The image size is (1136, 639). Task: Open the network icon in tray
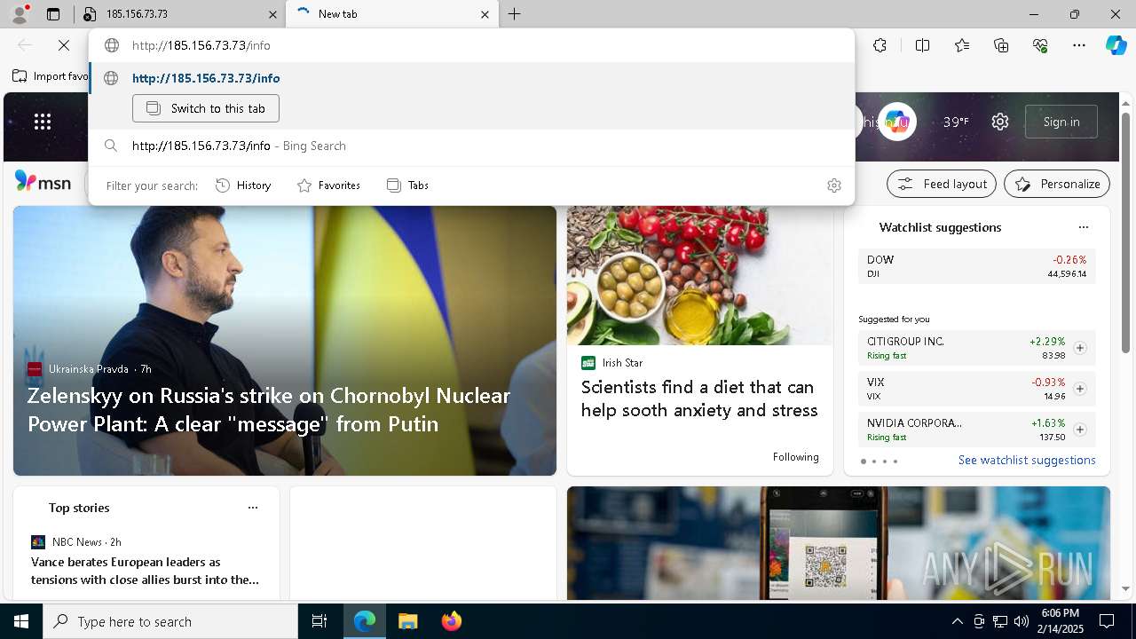click(1000, 621)
